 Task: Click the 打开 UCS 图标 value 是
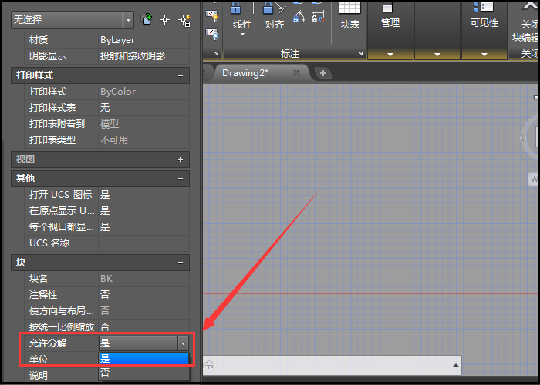pyautogui.click(x=144, y=195)
